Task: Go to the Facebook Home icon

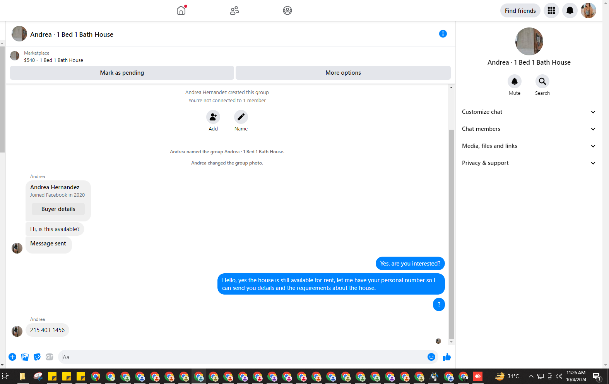Action: click(181, 10)
